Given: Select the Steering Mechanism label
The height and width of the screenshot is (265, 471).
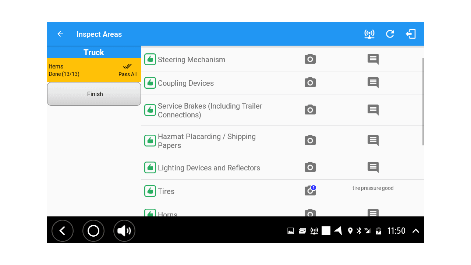Looking at the screenshot, I should [x=191, y=60].
